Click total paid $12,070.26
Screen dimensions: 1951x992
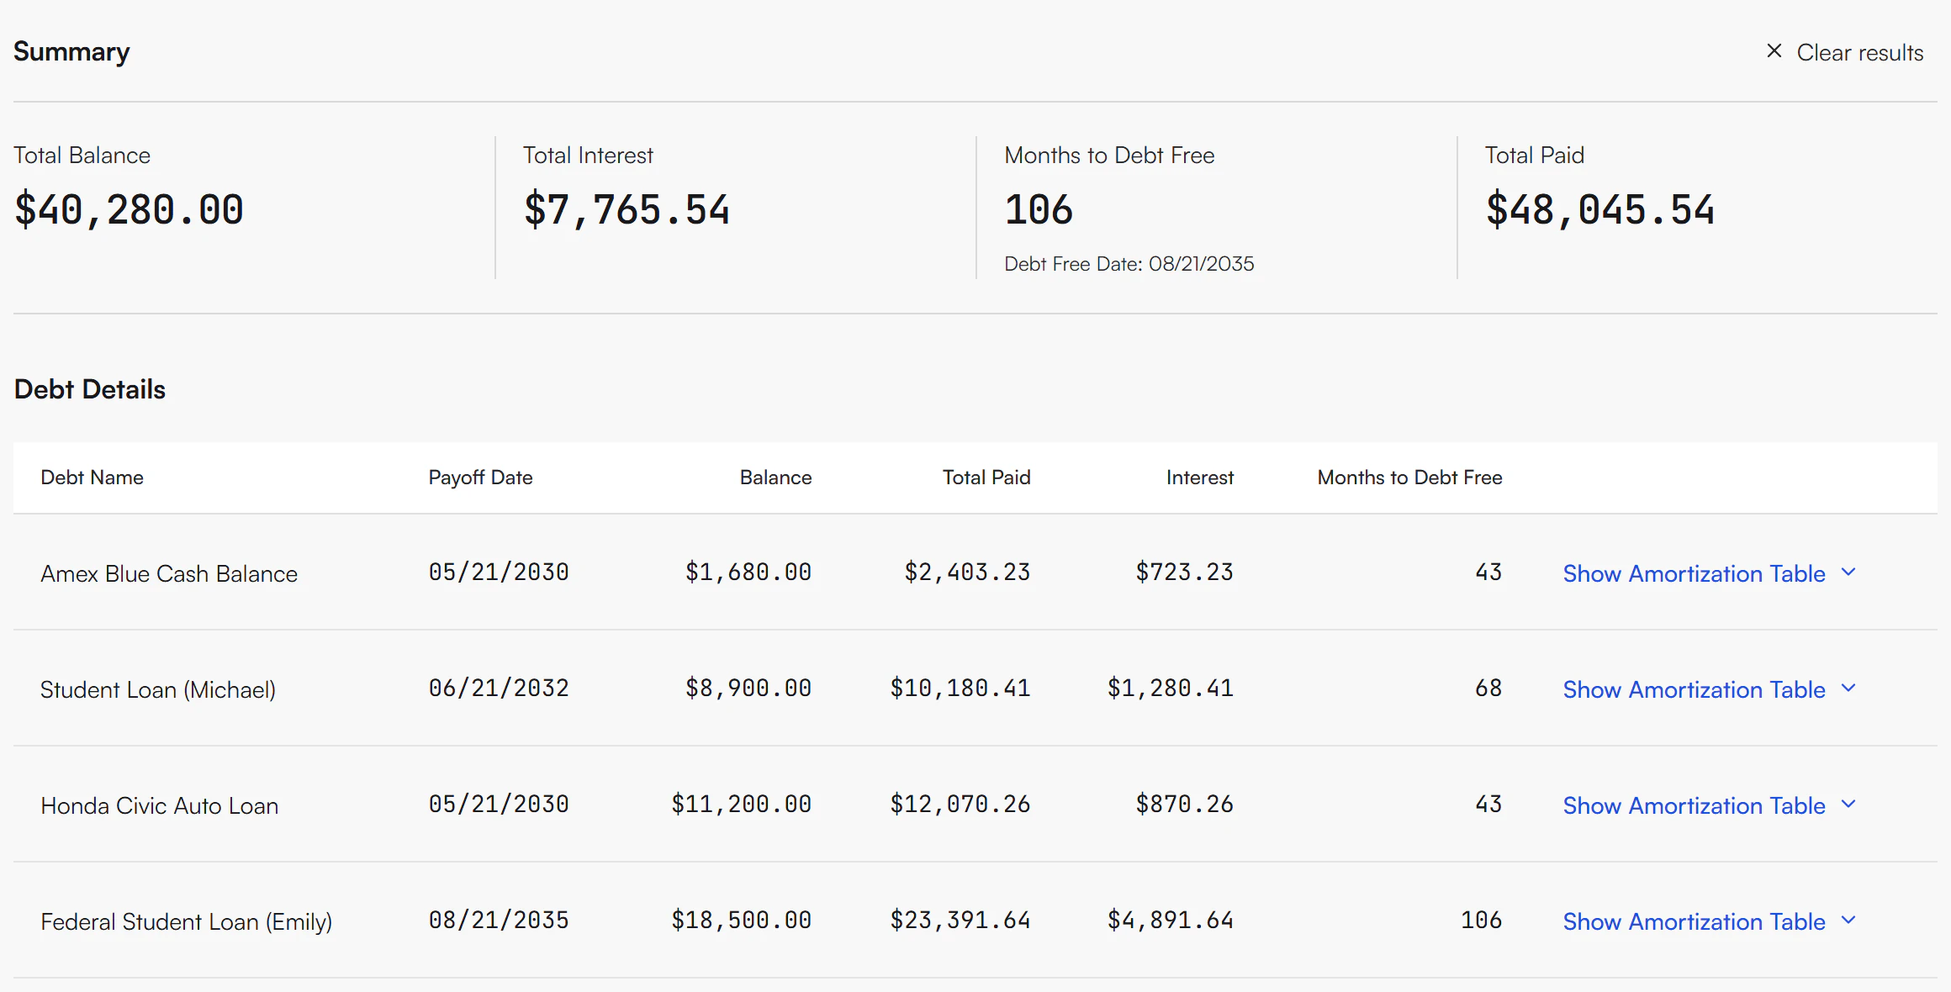coord(960,805)
